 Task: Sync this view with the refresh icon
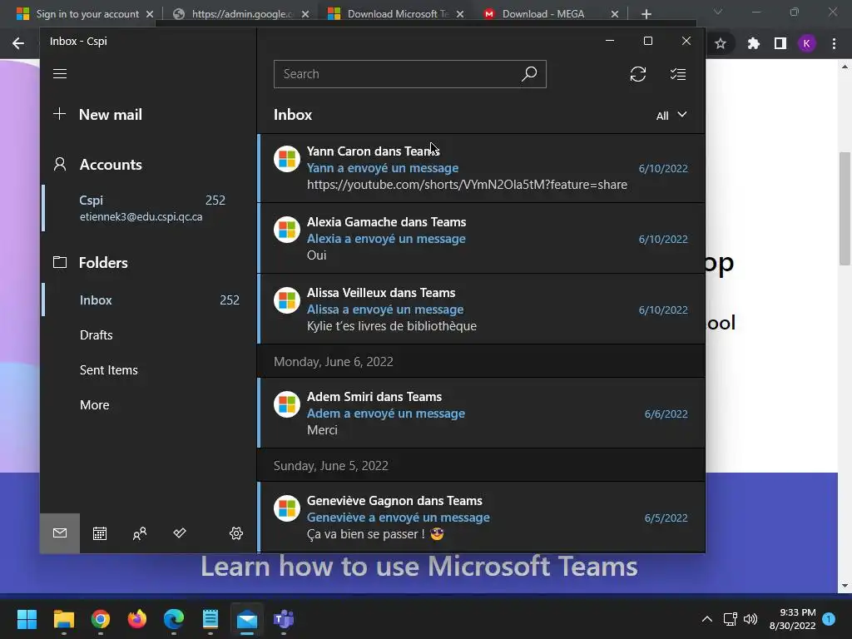638,74
